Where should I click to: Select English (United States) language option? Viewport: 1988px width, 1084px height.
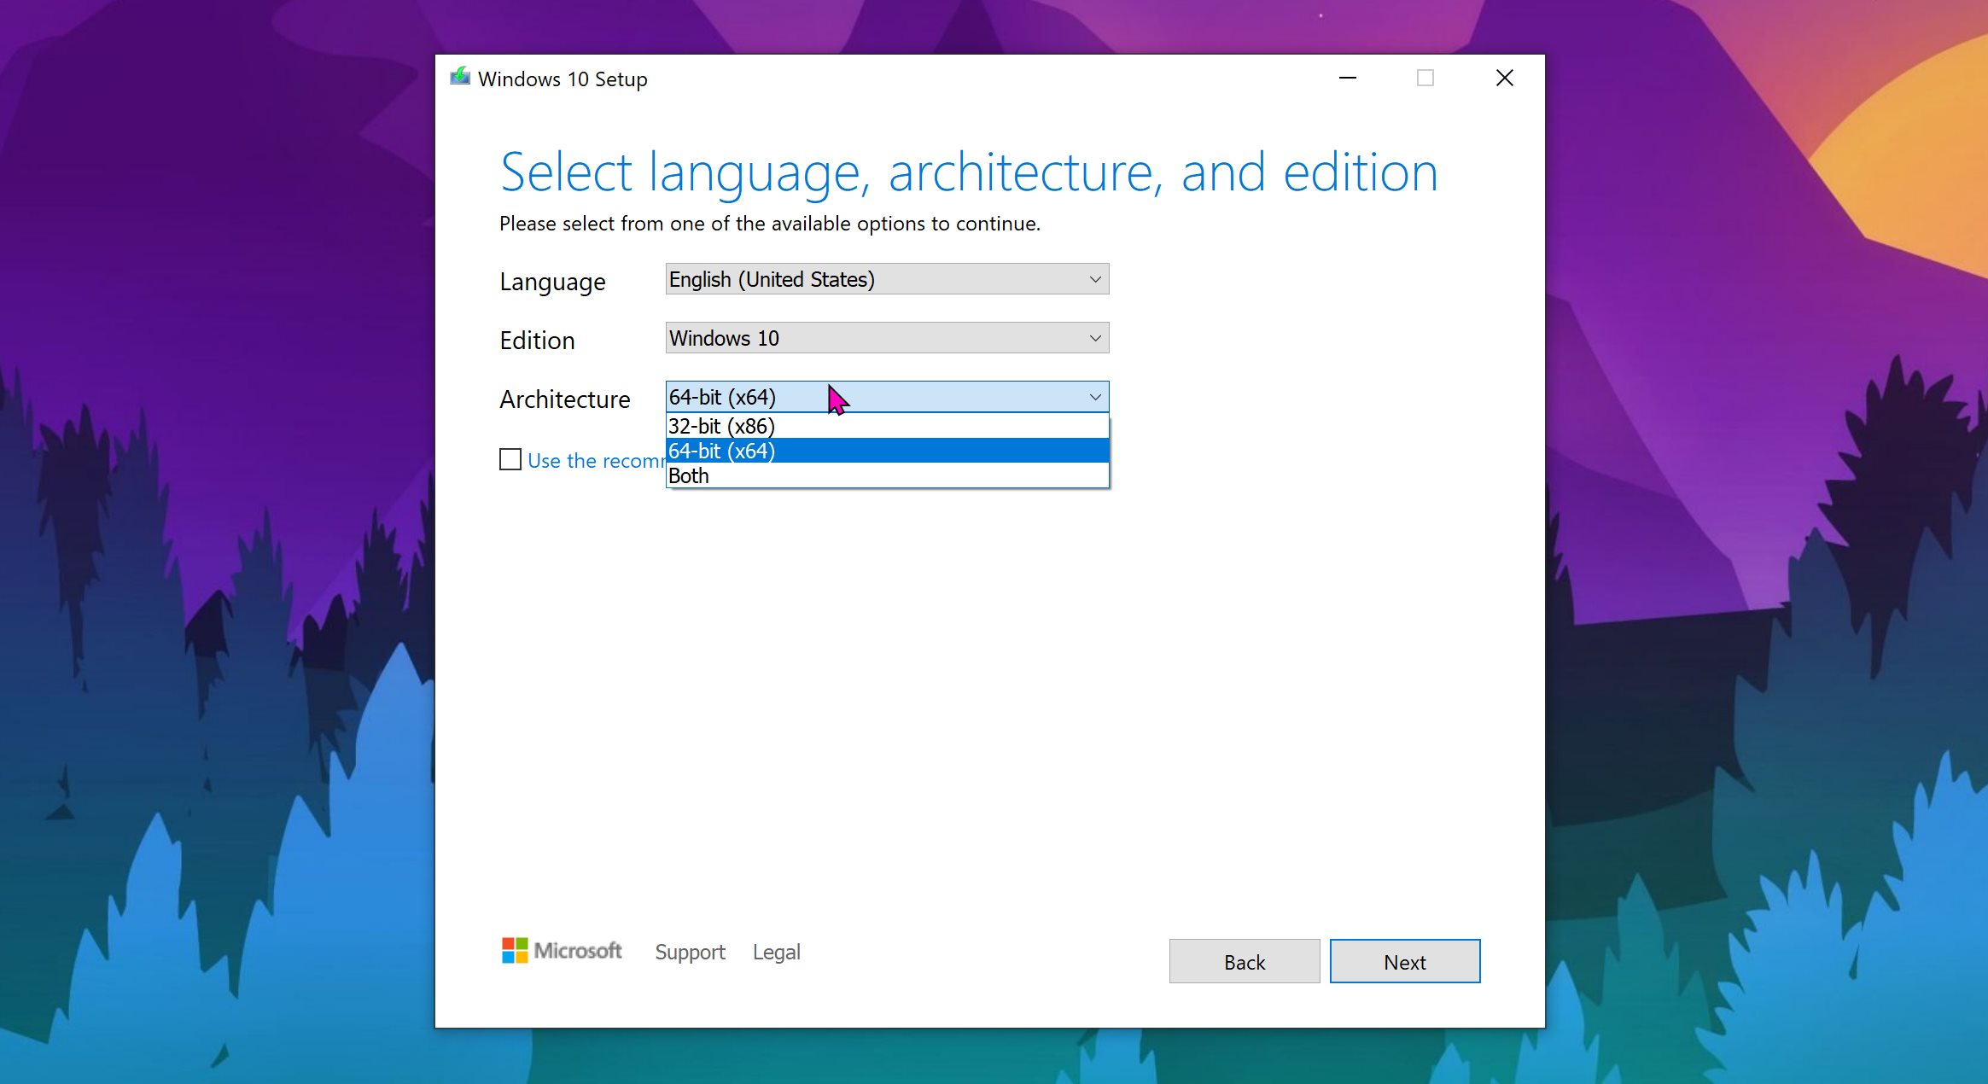(887, 279)
